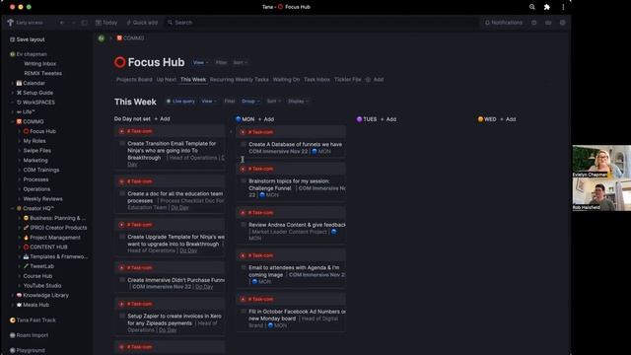Click the (PRO) Creator Products rocket icon

[26, 228]
